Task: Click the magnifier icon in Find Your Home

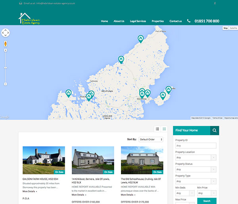Action: point(215,130)
